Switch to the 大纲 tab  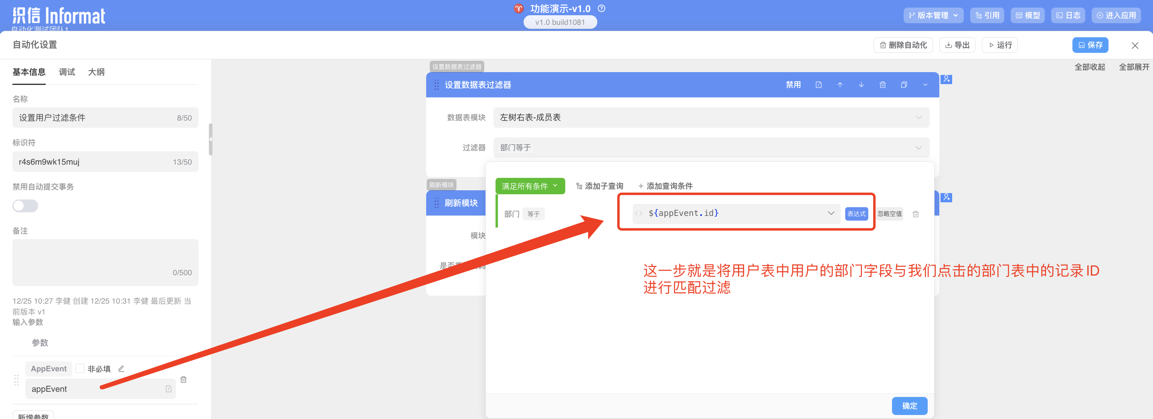[96, 72]
